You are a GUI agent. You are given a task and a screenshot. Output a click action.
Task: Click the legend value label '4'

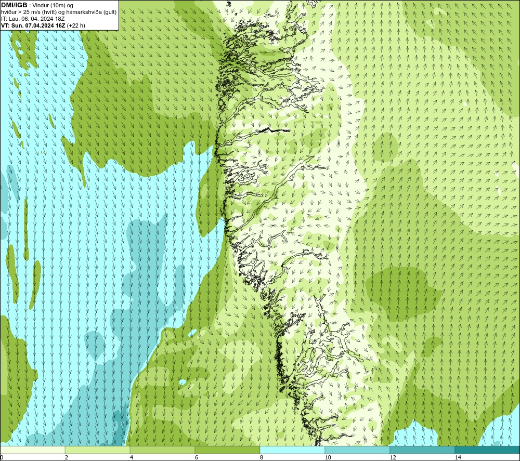[132, 457]
